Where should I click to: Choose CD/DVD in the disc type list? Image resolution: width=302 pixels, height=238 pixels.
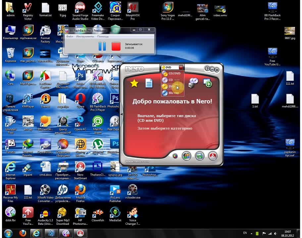[172, 73]
